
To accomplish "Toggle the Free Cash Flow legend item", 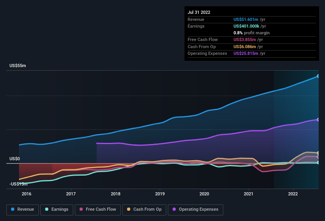I will coord(98,210).
